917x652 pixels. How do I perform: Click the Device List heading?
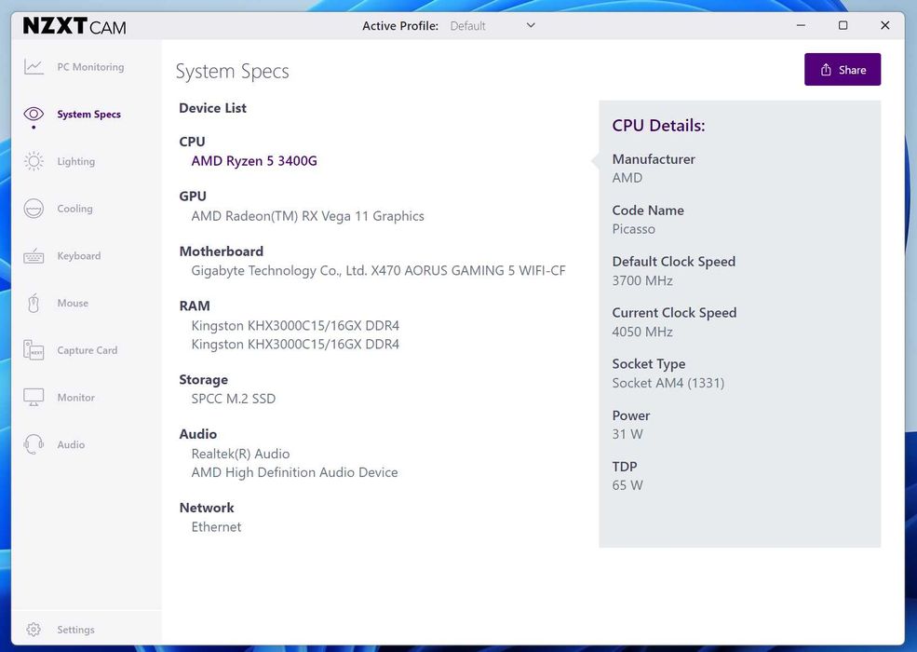213,108
